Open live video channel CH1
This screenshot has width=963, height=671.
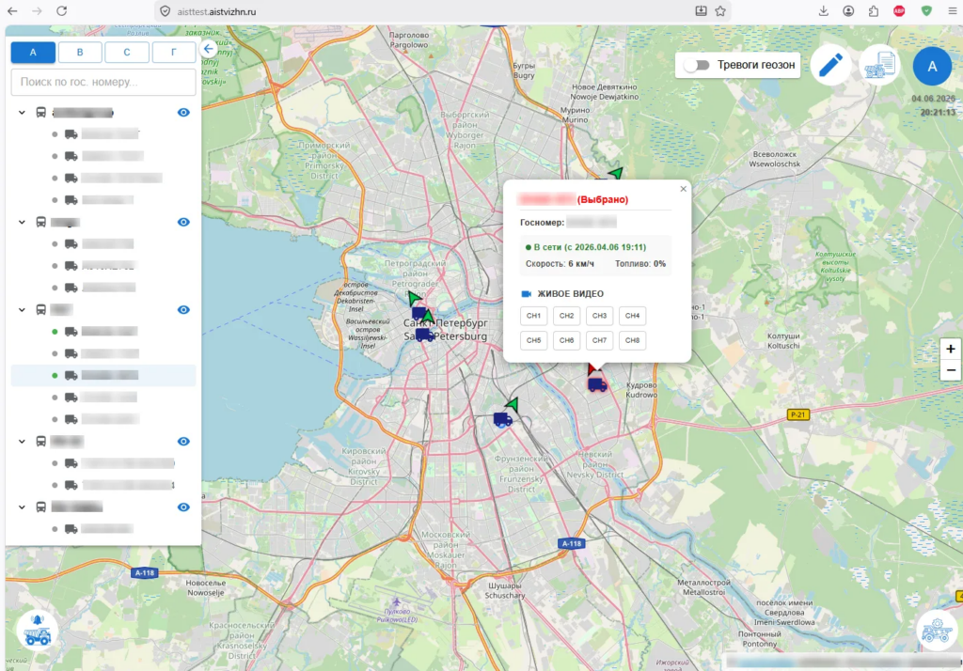point(533,316)
